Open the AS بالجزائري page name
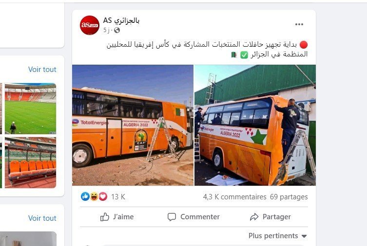Screen dimensions: 367x246 click(121, 20)
